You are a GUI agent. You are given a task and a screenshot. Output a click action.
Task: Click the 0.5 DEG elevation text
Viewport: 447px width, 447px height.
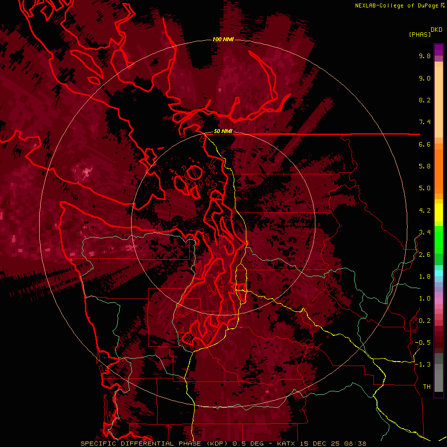pyautogui.click(x=248, y=444)
